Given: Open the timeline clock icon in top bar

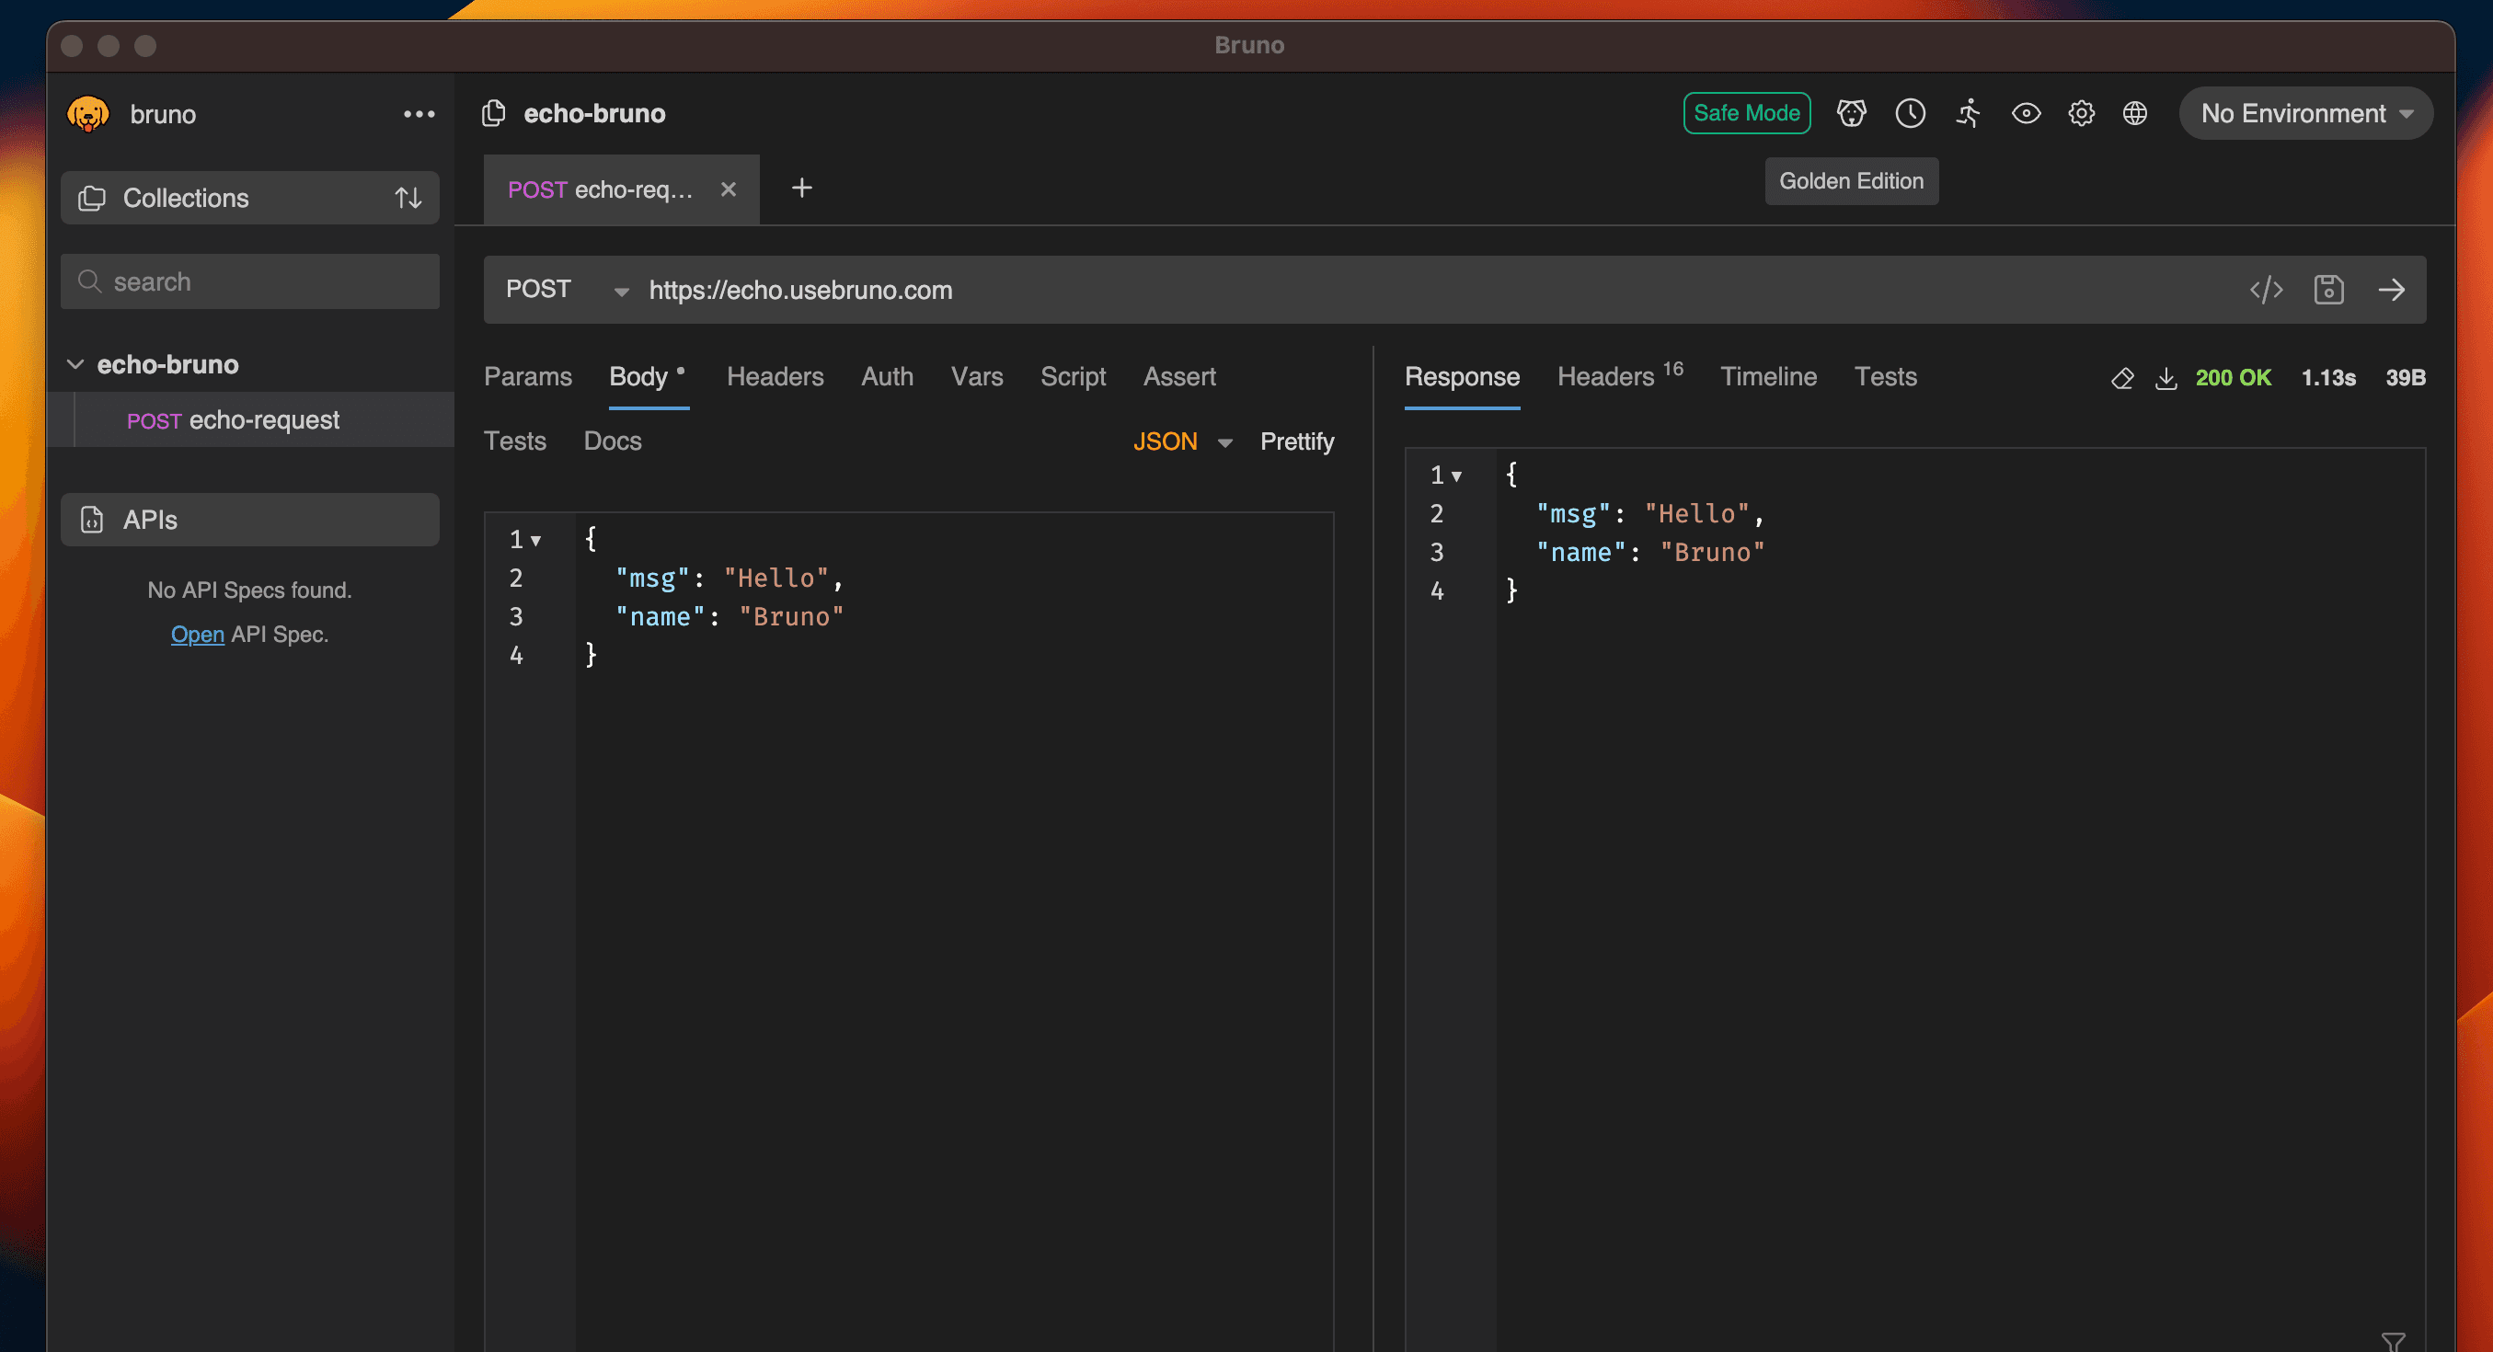Looking at the screenshot, I should (1910, 113).
